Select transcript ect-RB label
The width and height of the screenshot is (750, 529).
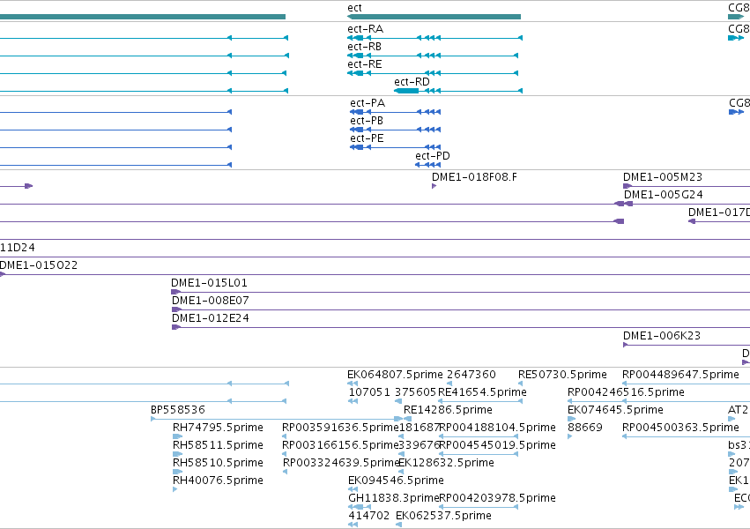[365, 47]
